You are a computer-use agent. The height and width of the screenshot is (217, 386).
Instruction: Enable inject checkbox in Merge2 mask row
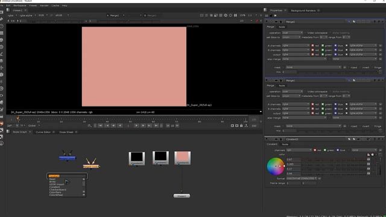pyautogui.click(x=349, y=68)
